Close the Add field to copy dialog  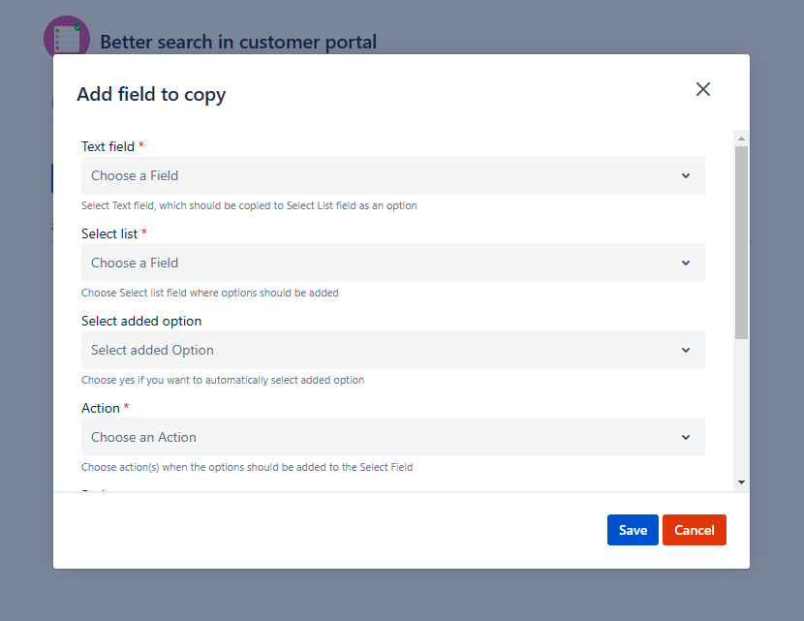click(x=703, y=89)
